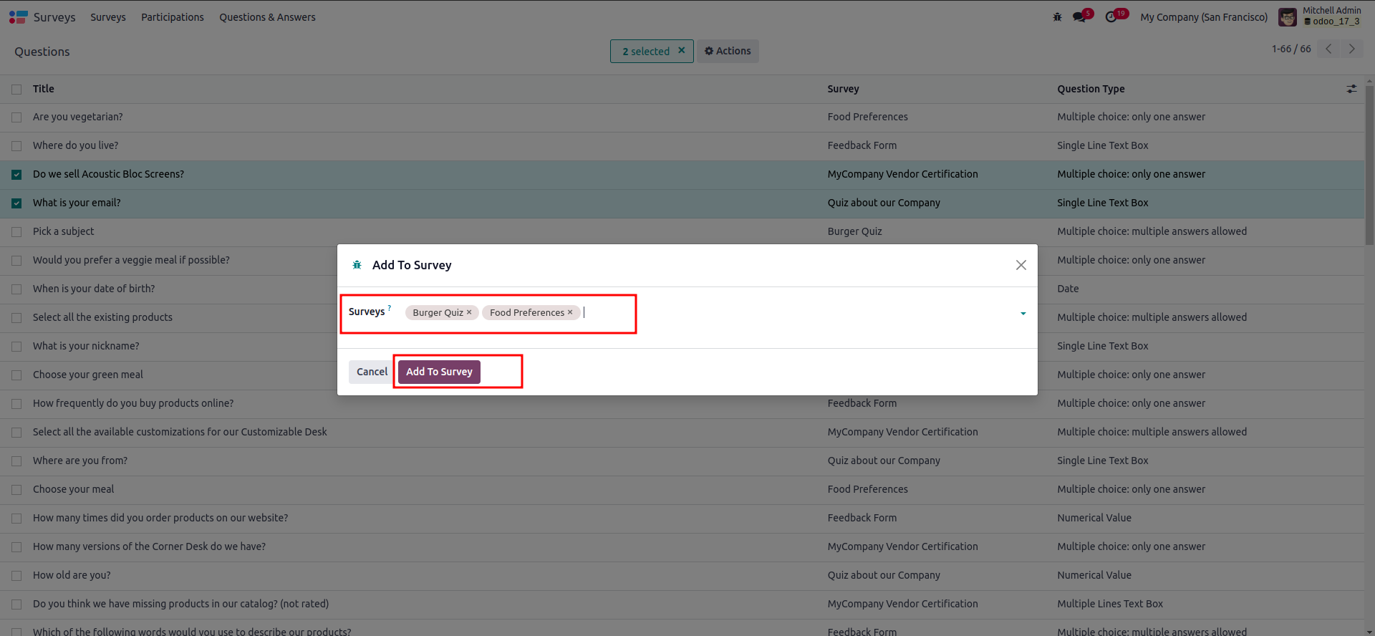Screen dimensions: 1375x636
Task: Click the debug icon in dialog header
Action: pyautogui.click(x=357, y=265)
